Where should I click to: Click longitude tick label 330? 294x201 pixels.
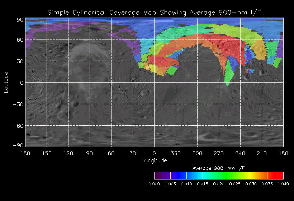[x=176, y=153]
